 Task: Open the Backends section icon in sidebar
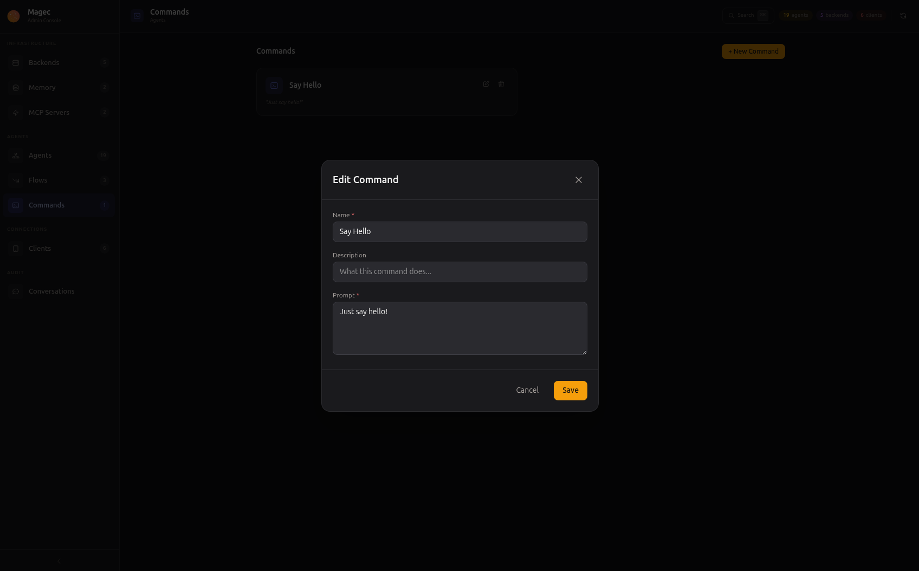click(x=15, y=62)
